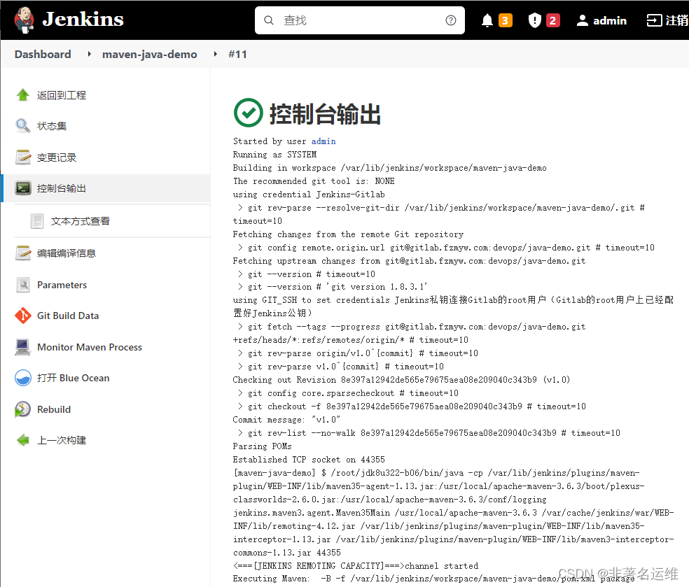The height and width of the screenshot is (587, 689).
Task: Open the Jenkins home title link
Action: (83, 20)
